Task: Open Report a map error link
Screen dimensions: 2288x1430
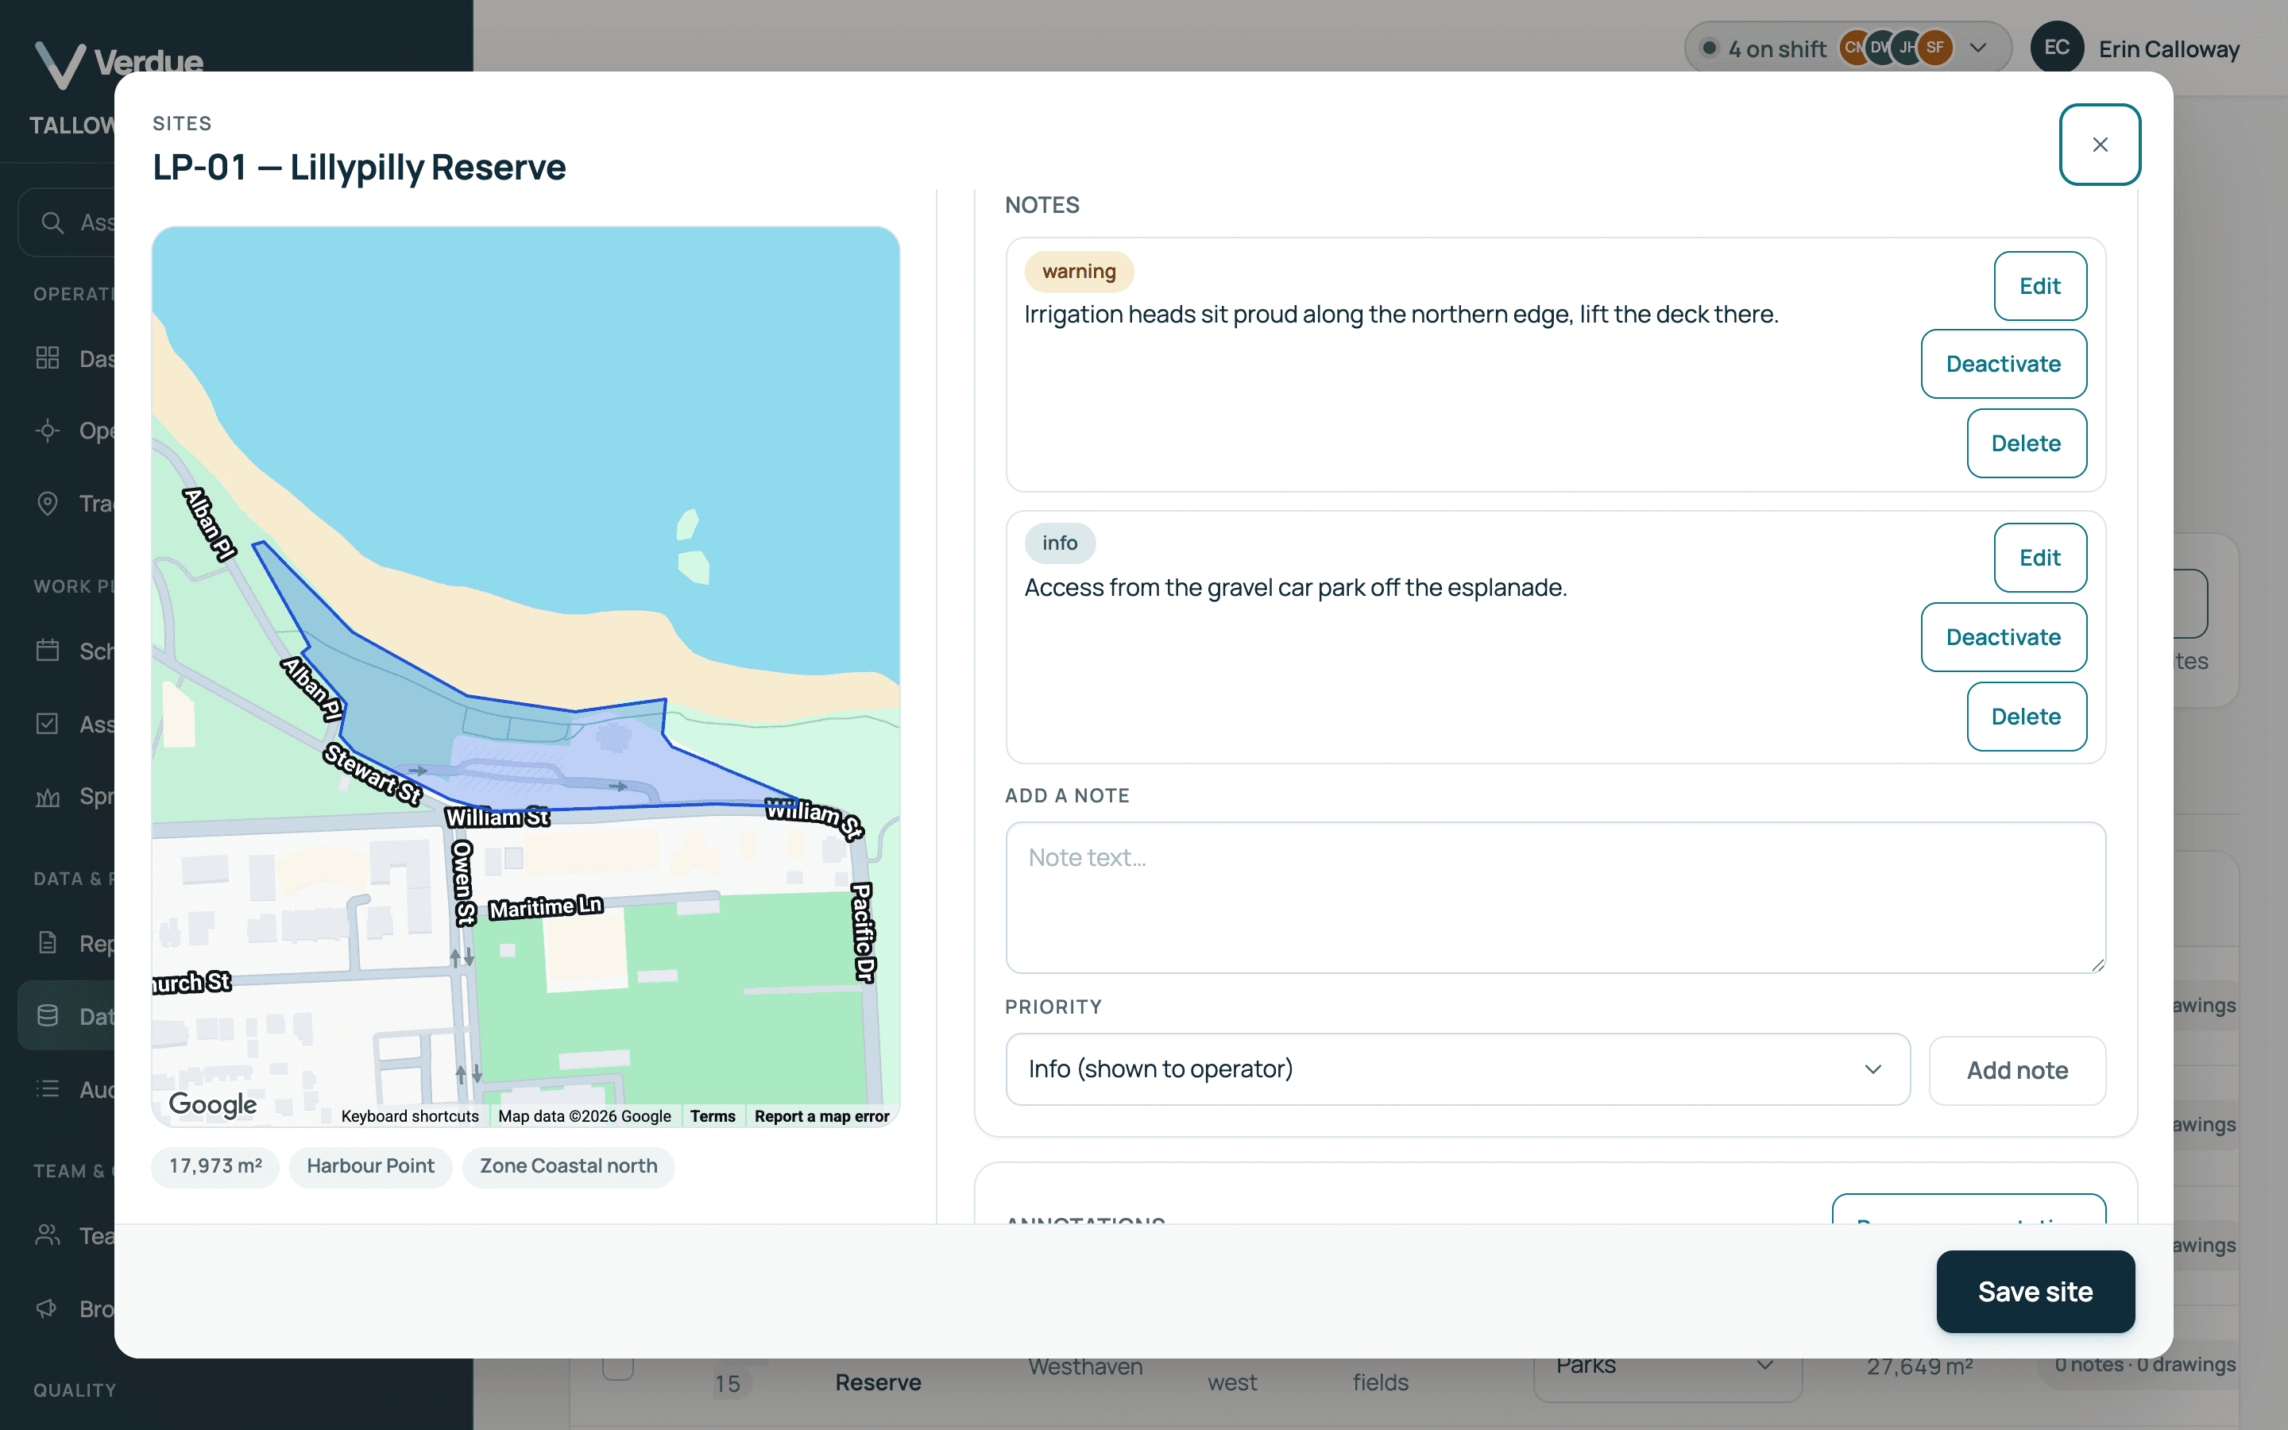Action: tap(821, 1116)
